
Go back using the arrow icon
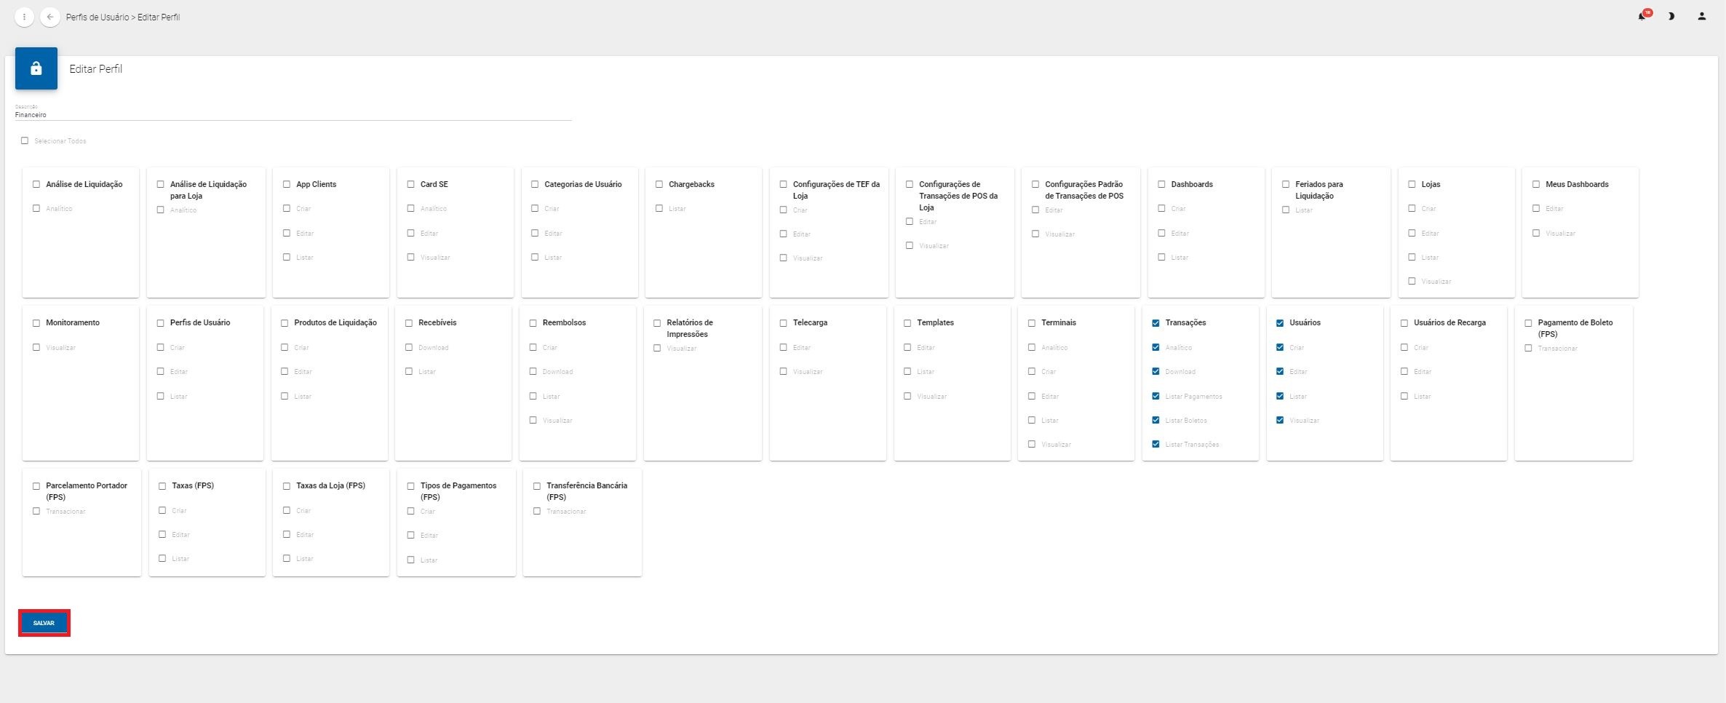[49, 17]
